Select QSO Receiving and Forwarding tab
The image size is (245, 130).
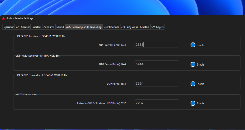pyautogui.click(x=84, y=27)
